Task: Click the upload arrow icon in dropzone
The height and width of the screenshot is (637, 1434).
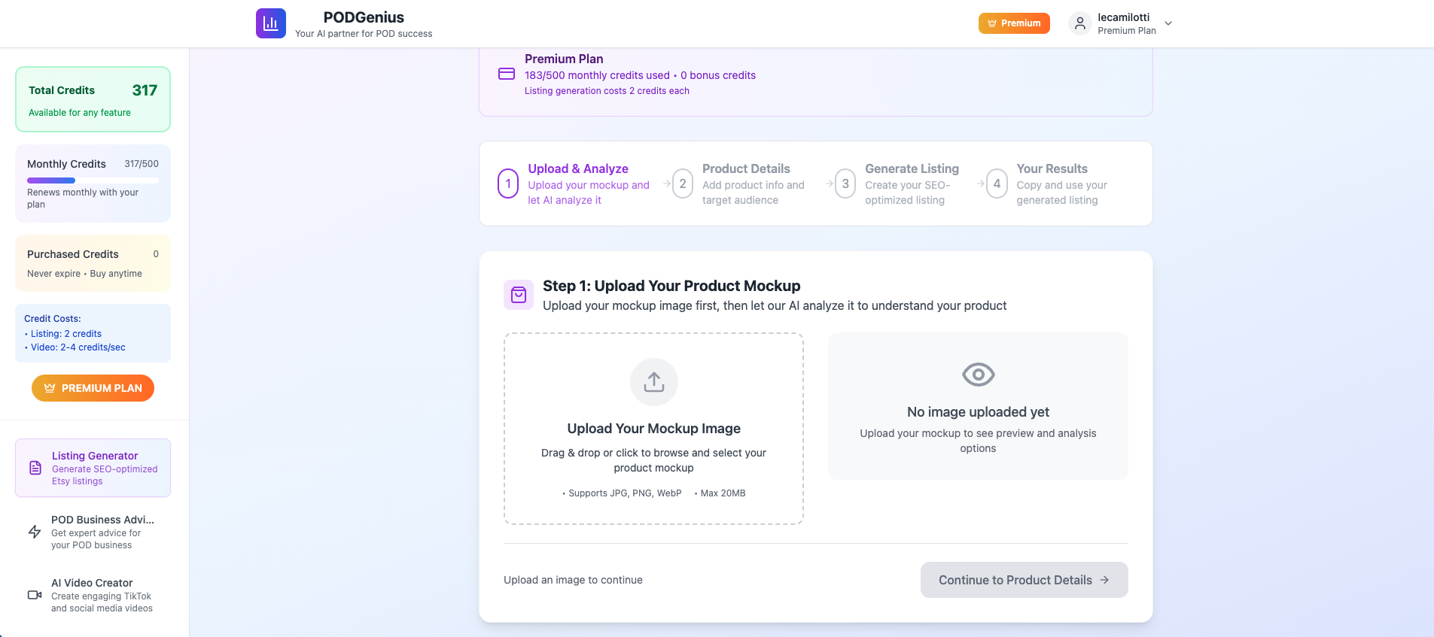Action: click(x=653, y=382)
